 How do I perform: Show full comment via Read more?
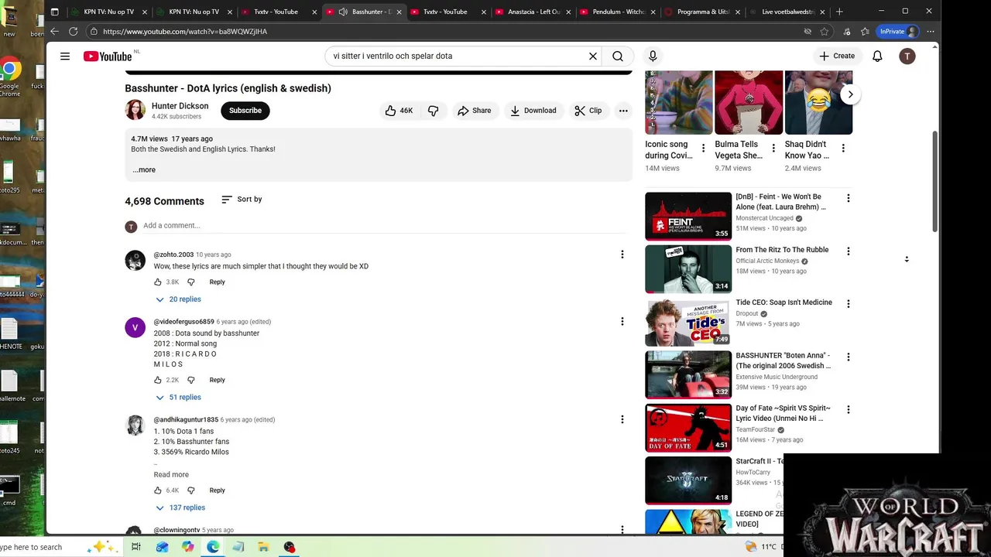(171, 475)
